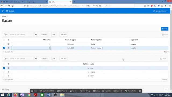Open row menu for ID računa 2
Screen dimensions: 172x97
click(8, 48)
